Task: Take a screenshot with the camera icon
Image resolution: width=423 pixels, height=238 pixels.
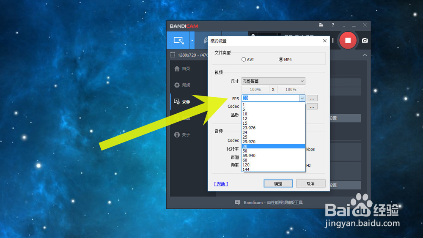Action: tap(365, 41)
